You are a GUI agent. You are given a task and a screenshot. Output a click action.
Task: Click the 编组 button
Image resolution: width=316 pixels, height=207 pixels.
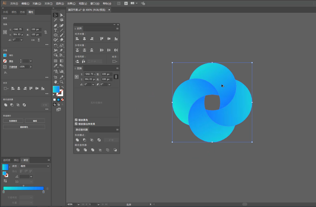pos(35,121)
